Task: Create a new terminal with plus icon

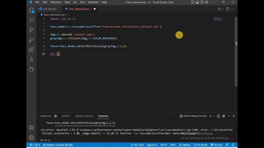Action: tap(210, 116)
